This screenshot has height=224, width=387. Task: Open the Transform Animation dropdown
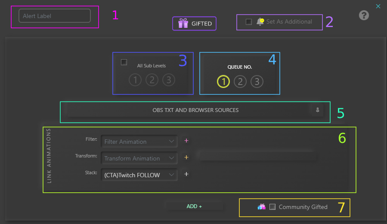(139, 158)
